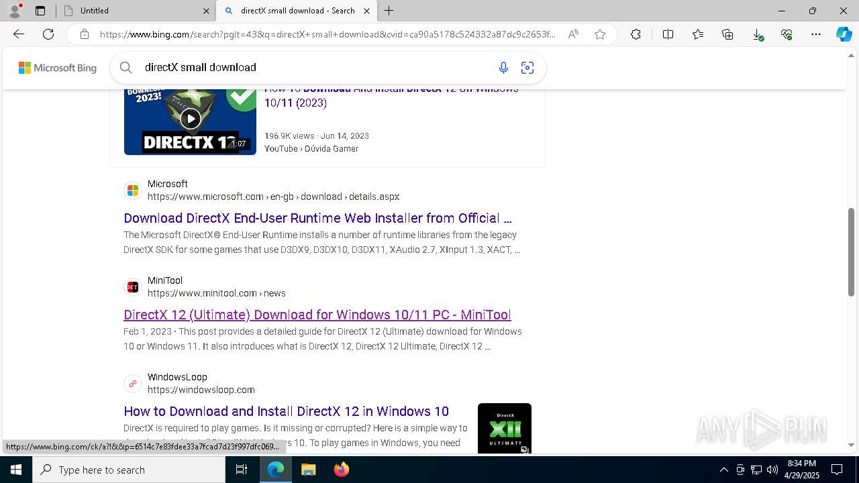Open Settings and more ellipsis menu
The width and height of the screenshot is (859, 483).
pyautogui.click(x=816, y=34)
